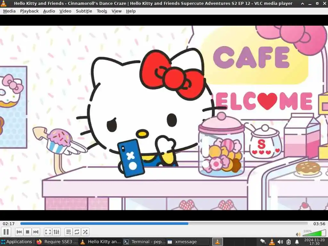Viewport: 328px width, 246px height.
Task: Open system volume tray control
Action: [280, 242]
